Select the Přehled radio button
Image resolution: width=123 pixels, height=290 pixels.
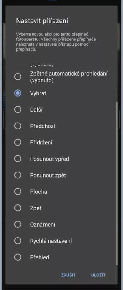[x=18, y=257]
